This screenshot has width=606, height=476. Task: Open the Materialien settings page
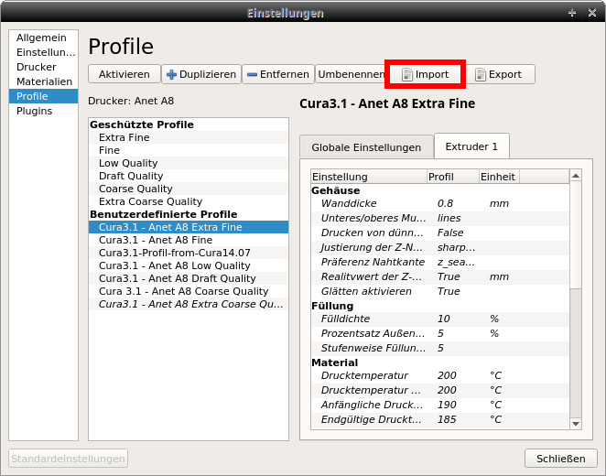click(x=44, y=81)
